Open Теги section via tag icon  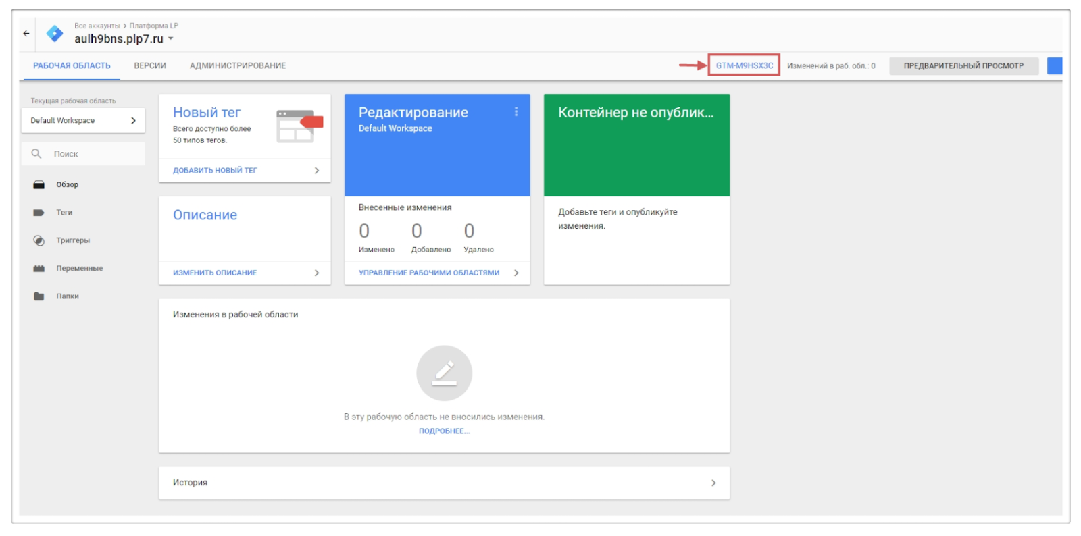point(39,213)
